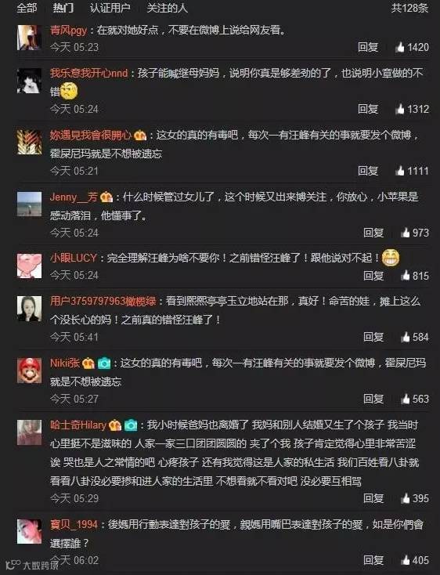Select the 热门 tab
The height and width of the screenshot is (575, 440).
pos(63,8)
